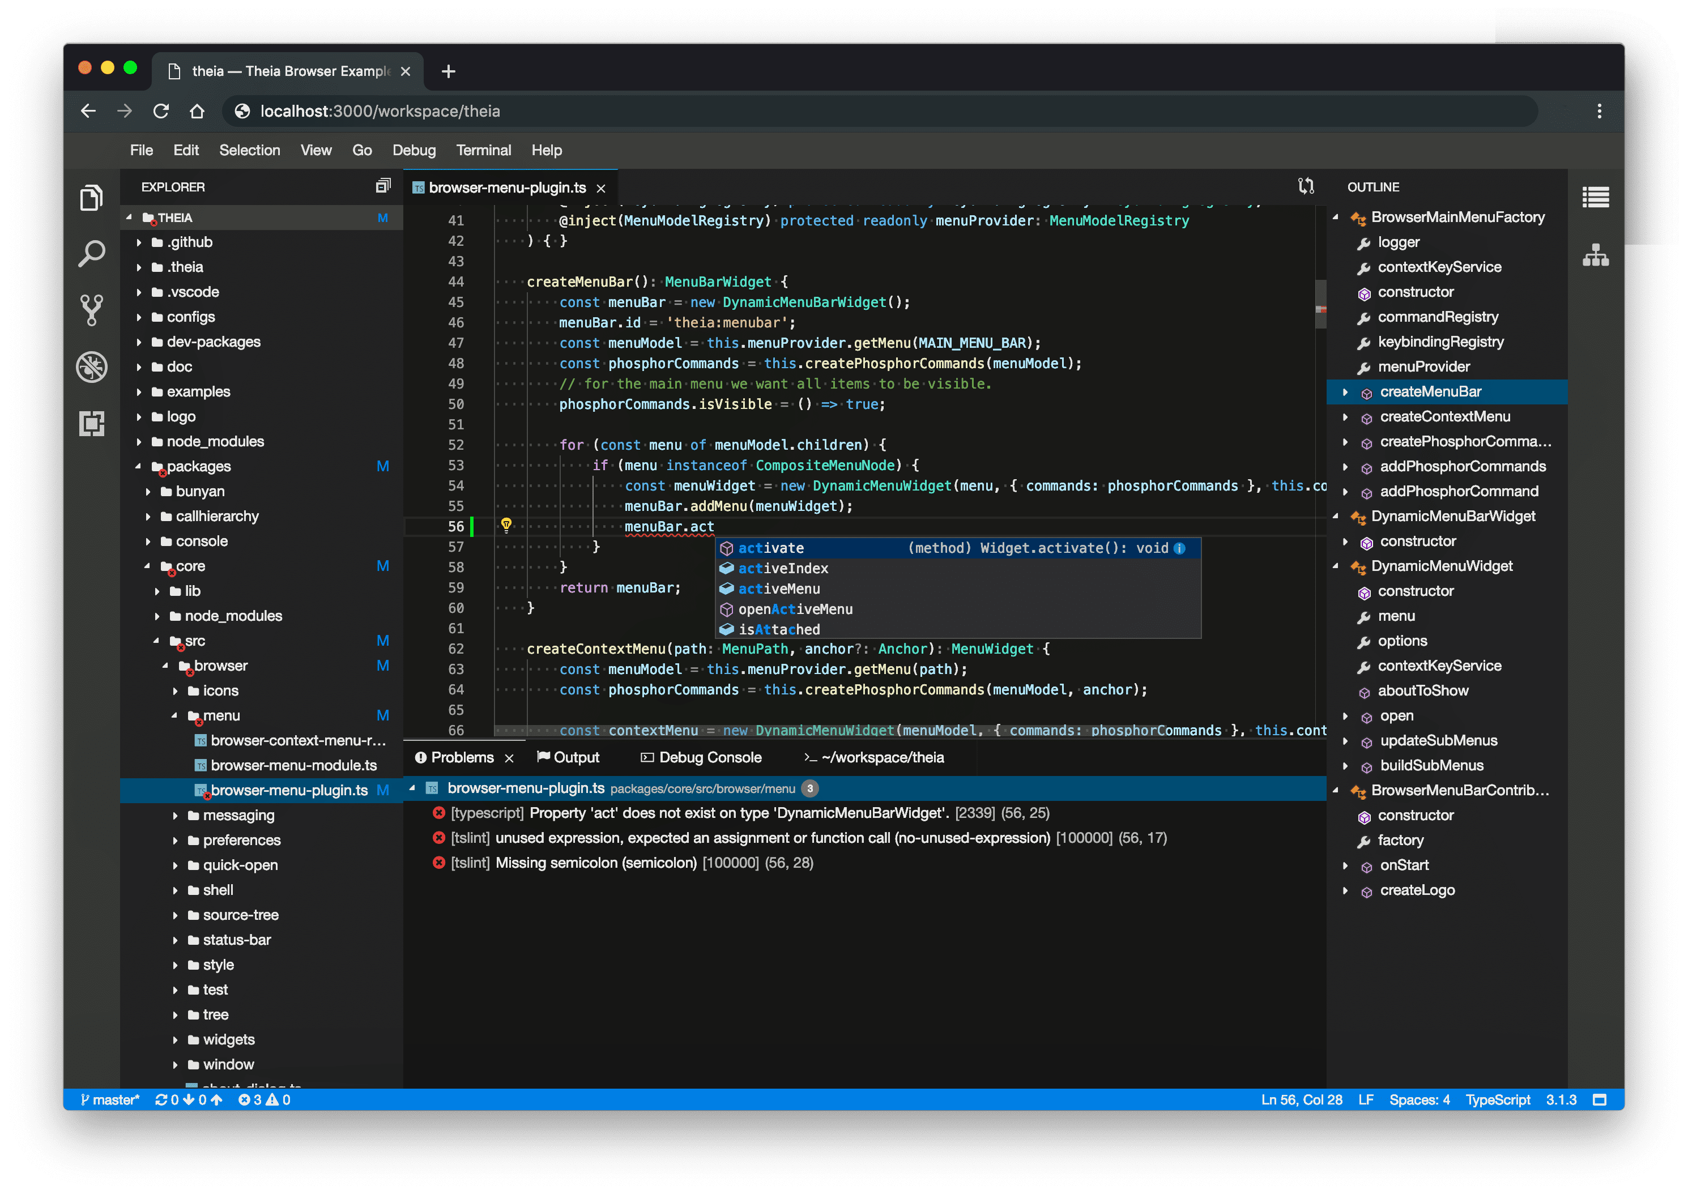Toggle the Explorer files icon in the activity bar
The image size is (1688, 1194).
(92, 198)
